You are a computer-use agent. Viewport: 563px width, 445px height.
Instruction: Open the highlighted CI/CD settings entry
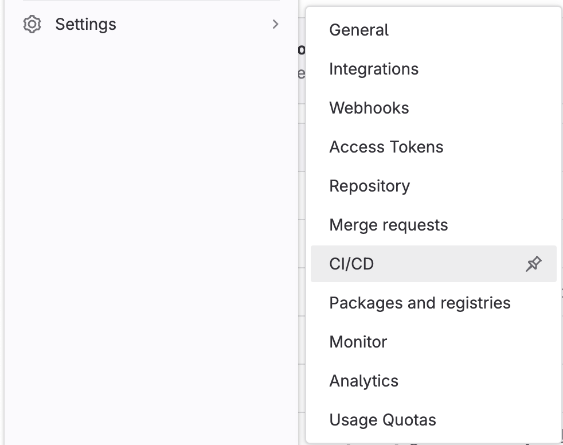coord(351,264)
